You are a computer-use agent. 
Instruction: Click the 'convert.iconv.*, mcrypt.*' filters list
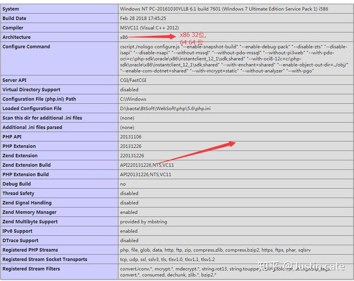pyautogui.click(x=225, y=272)
